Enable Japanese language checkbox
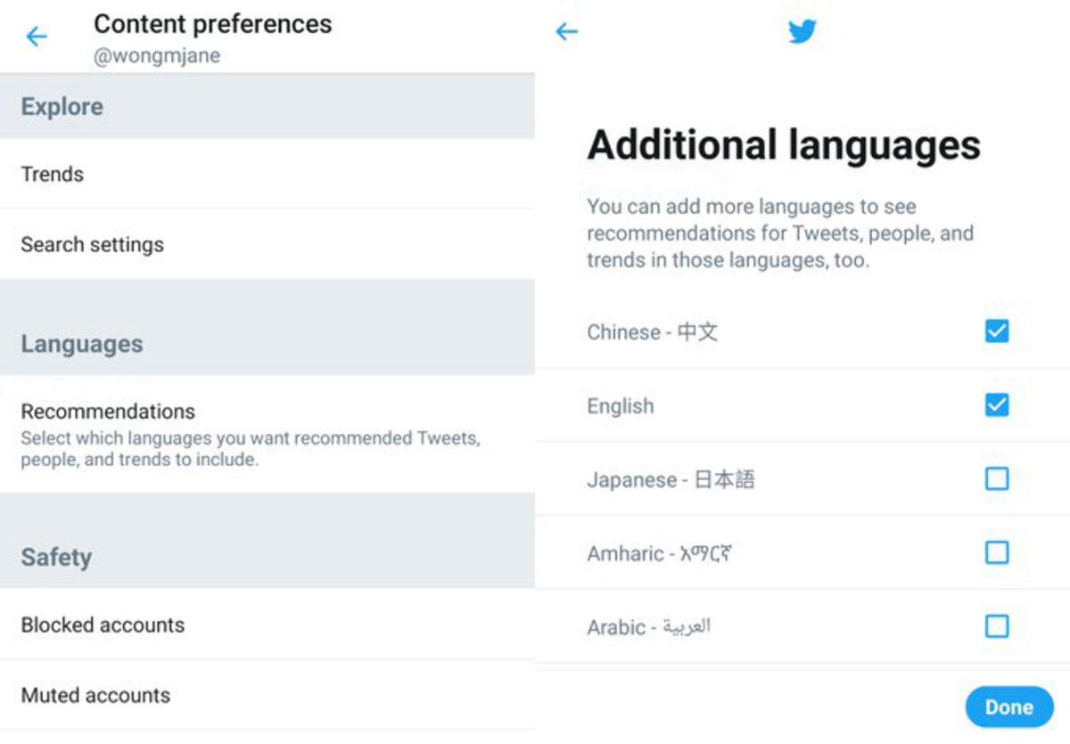The width and height of the screenshot is (1070, 744). coord(996,478)
